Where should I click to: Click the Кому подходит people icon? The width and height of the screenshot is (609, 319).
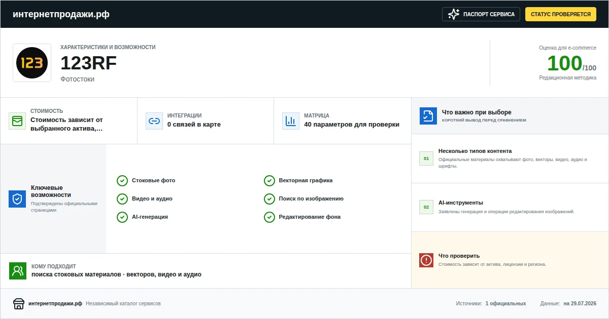[x=18, y=271]
